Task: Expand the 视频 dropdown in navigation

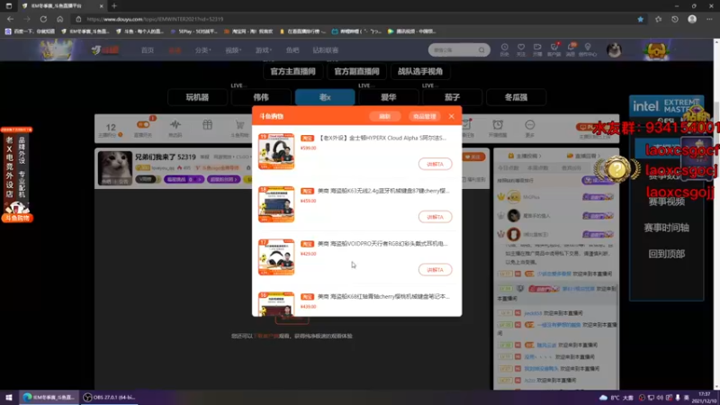Action: tap(233, 50)
